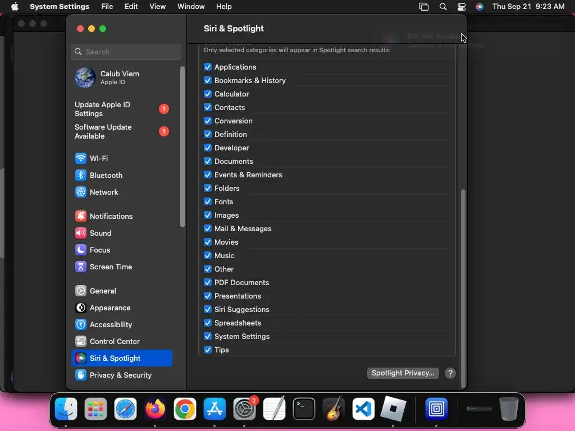Uncheck Bookmarks & History checkbox
Viewport: 575px width, 431px height.
(208, 80)
